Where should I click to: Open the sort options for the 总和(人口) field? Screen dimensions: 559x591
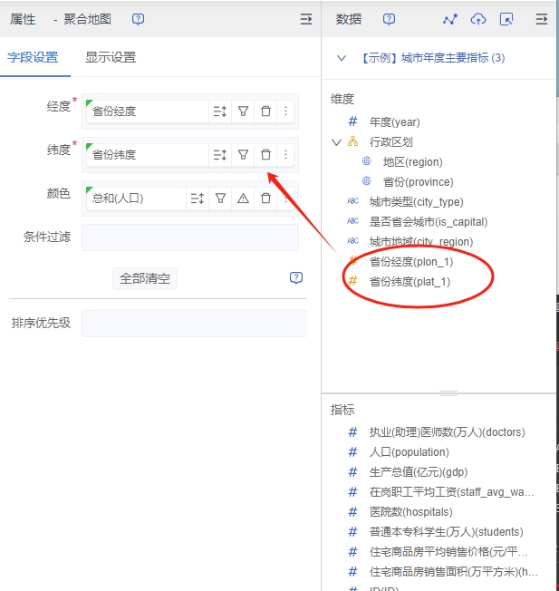198,199
